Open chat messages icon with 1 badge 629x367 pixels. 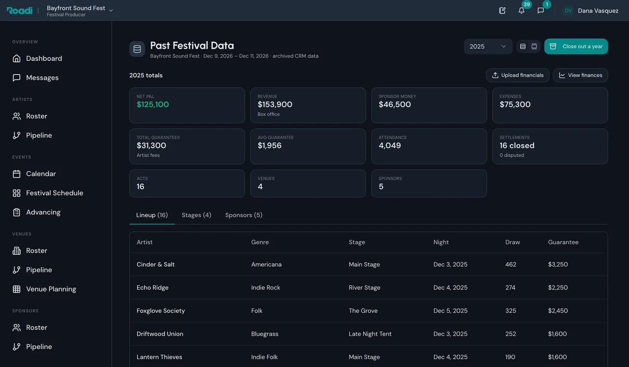pyautogui.click(x=541, y=10)
